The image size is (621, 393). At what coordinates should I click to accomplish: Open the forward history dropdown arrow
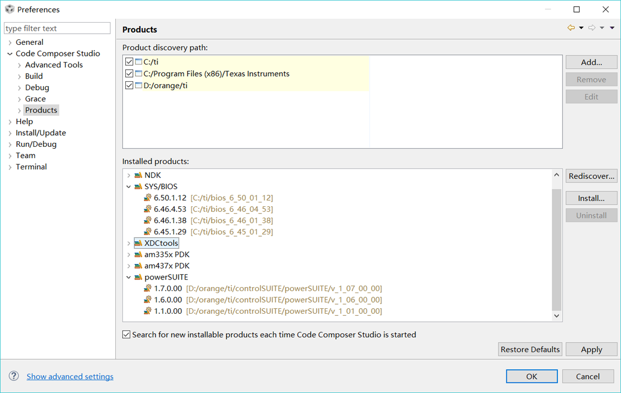[x=602, y=28]
